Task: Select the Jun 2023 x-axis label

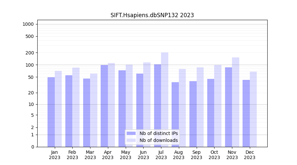Action: [143, 155]
